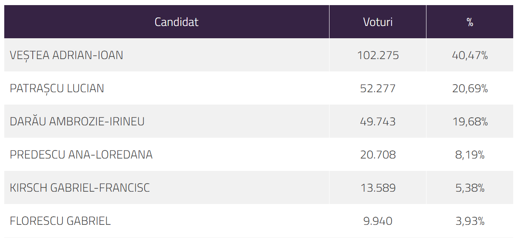Select KIRSCH GABRIEL-FRANCISC candidate name
517x238 pixels.
tap(80, 188)
